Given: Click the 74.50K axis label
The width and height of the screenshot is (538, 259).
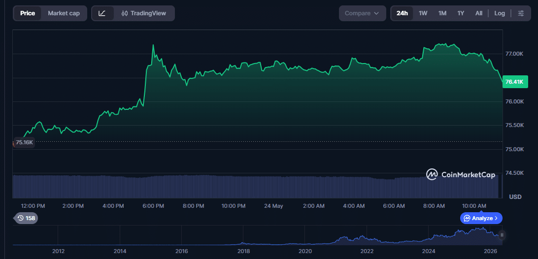Looking at the screenshot, I should [514, 173].
